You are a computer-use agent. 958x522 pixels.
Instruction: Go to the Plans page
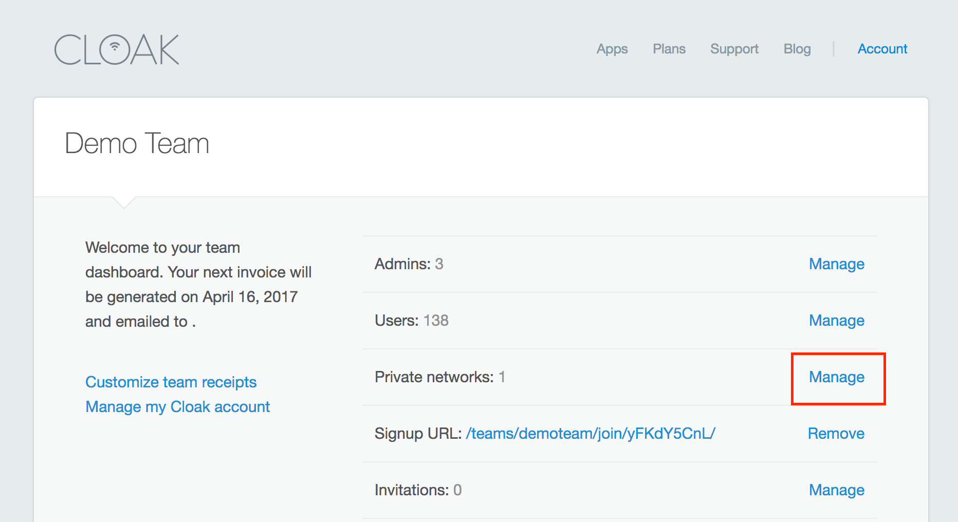pos(669,49)
